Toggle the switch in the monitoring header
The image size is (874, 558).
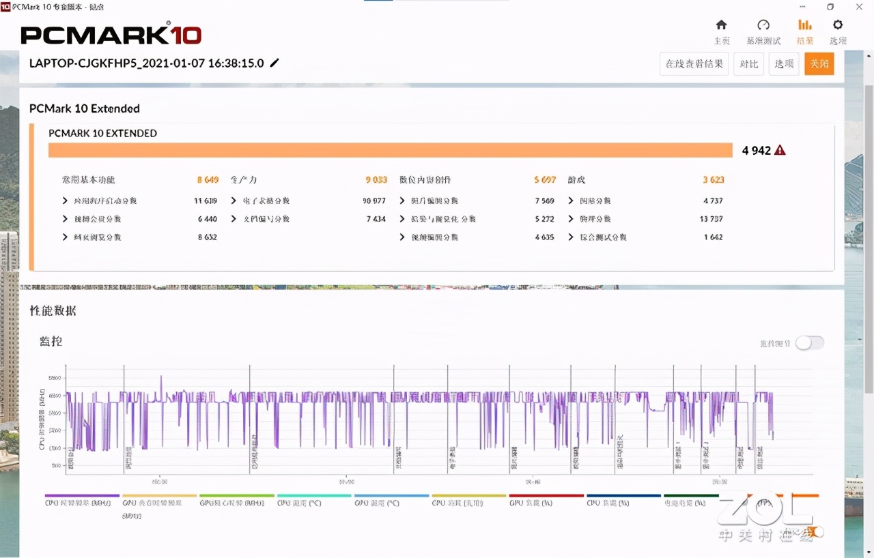tap(810, 343)
